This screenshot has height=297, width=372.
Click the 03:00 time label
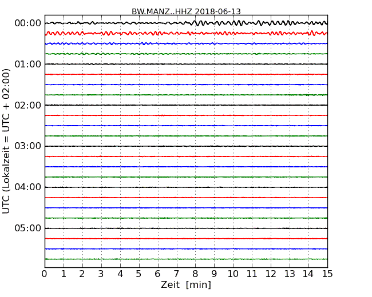click(x=28, y=146)
